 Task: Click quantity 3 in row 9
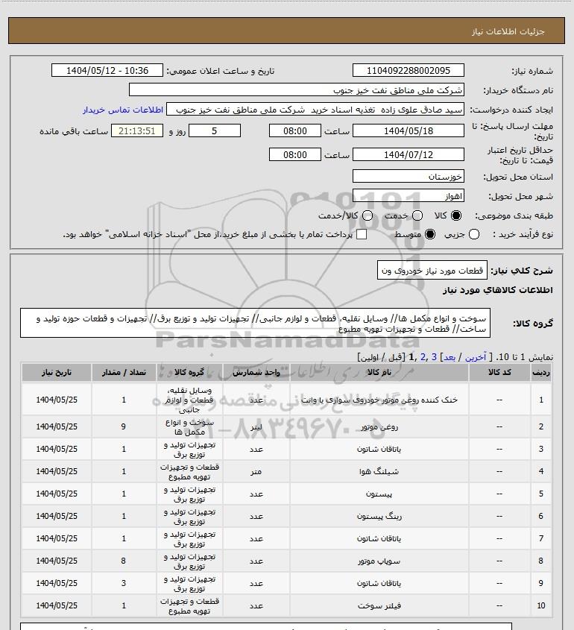(124, 583)
